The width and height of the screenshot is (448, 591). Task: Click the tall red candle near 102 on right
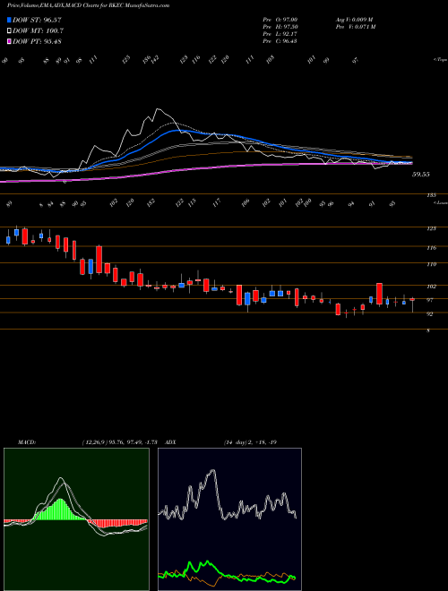[379, 294]
